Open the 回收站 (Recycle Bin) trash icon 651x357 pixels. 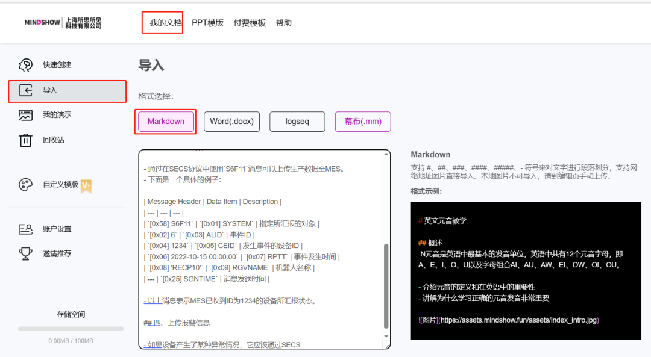point(25,139)
